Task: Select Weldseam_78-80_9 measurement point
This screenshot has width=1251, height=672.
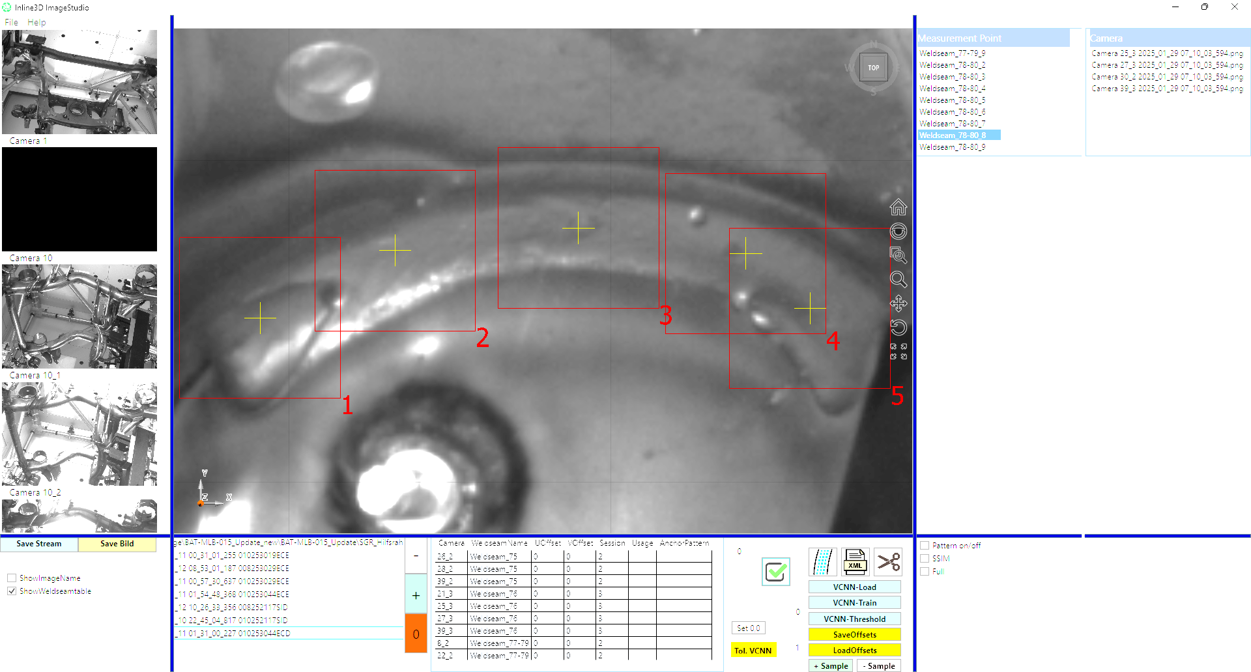Action: tap(952, 147)
